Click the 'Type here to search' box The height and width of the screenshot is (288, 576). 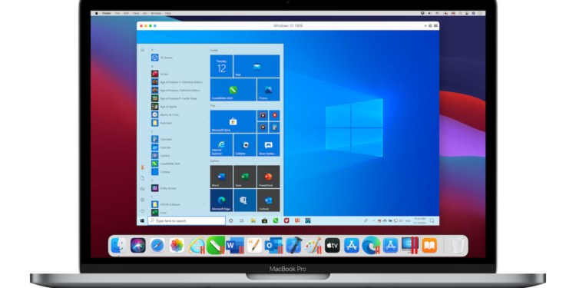point(187,220)
